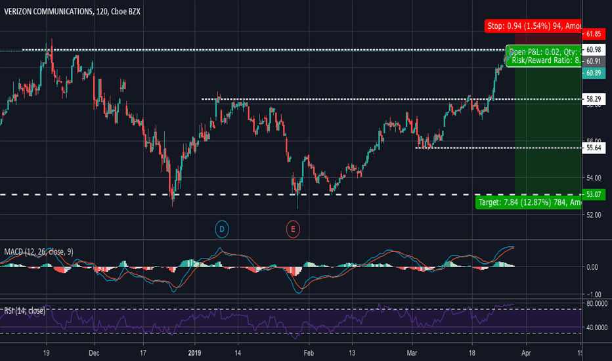Click the 60.89 current price tag
Viewport: 612px width, 361px height.
tap(594, 73)
